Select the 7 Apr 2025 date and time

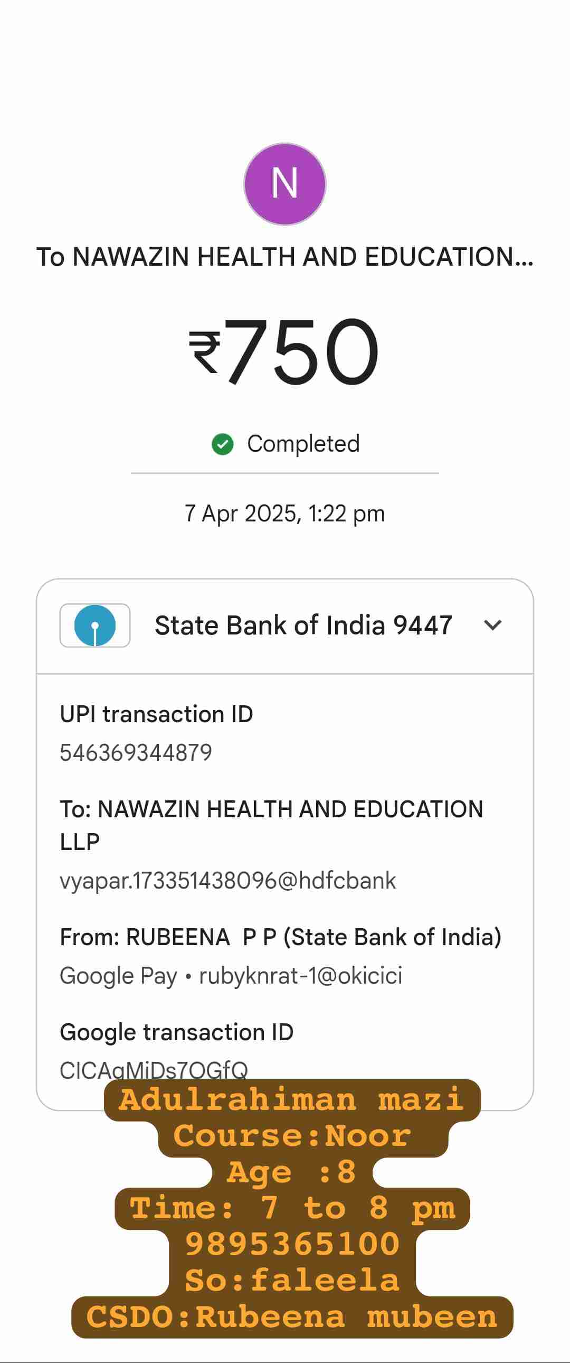click(284, 514)
